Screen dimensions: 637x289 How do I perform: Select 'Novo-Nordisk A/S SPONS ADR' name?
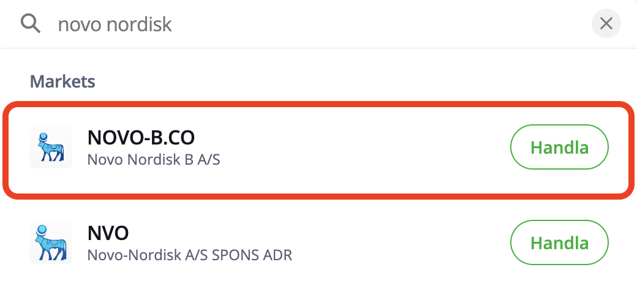[189, 255]
